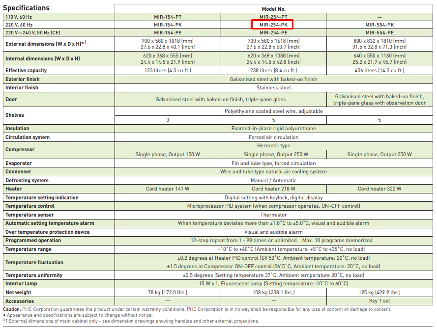
Task: Select the Defrosting system row label
Action: click(x=27, y=181)
